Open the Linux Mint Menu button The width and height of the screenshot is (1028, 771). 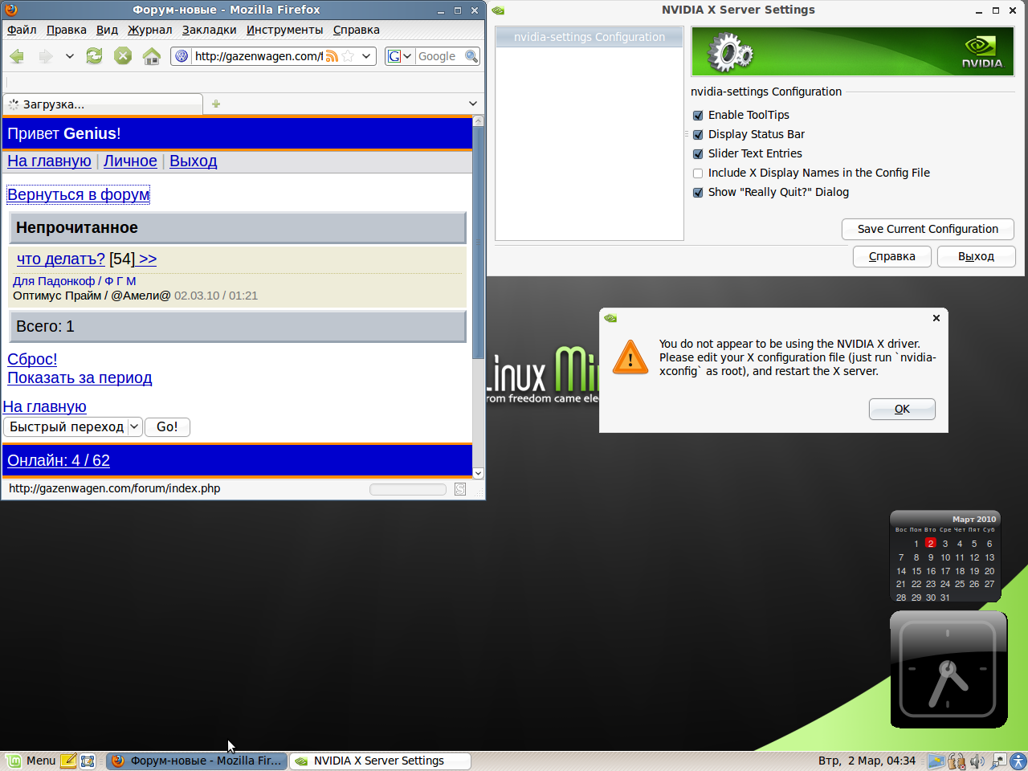(31, 761)
